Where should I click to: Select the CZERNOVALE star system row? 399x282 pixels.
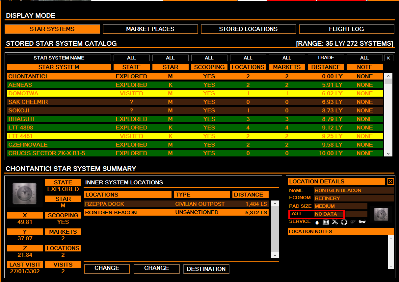[195, 145]
